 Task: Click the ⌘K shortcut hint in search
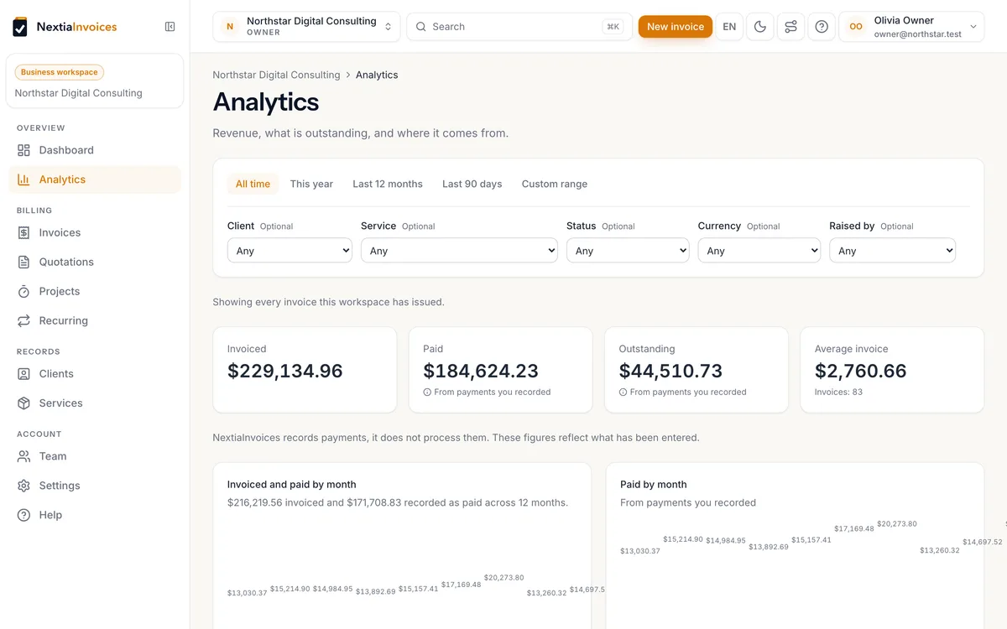pos(613,27)
